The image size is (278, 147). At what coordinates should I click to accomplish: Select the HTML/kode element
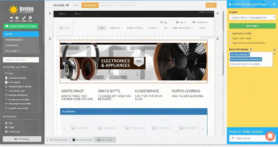click(x=13, y=132)
